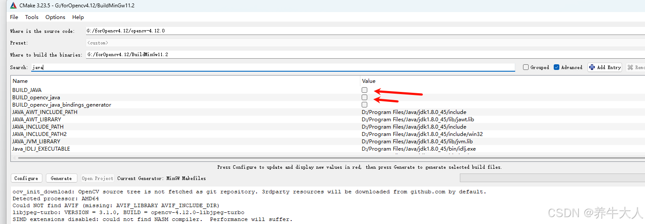Tick the BUILD_opencv_java checkbox

click(365, 98)
